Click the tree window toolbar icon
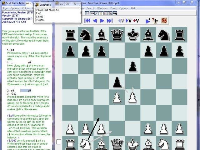200x150 pixels. click(x=101, y=13)
